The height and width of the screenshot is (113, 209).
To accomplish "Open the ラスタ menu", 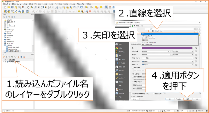I will tap(51, 4).
